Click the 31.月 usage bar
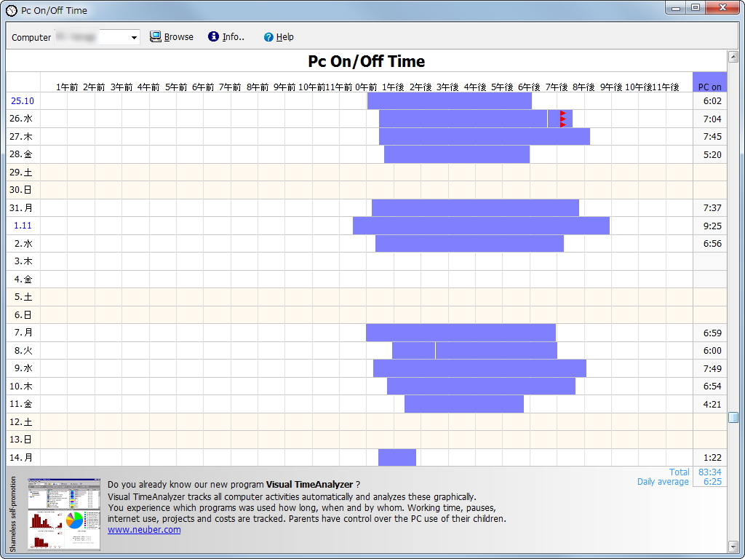Viewport: 745px width, 559px height. pos(475,207)
